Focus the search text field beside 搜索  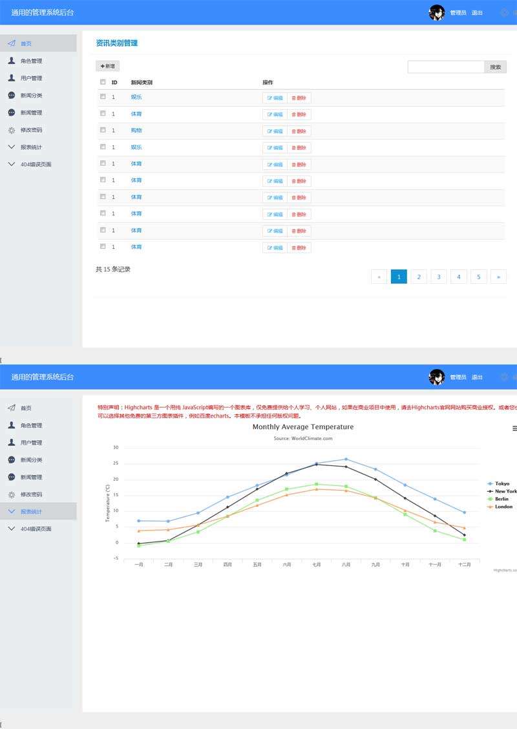tap(446, 67)
